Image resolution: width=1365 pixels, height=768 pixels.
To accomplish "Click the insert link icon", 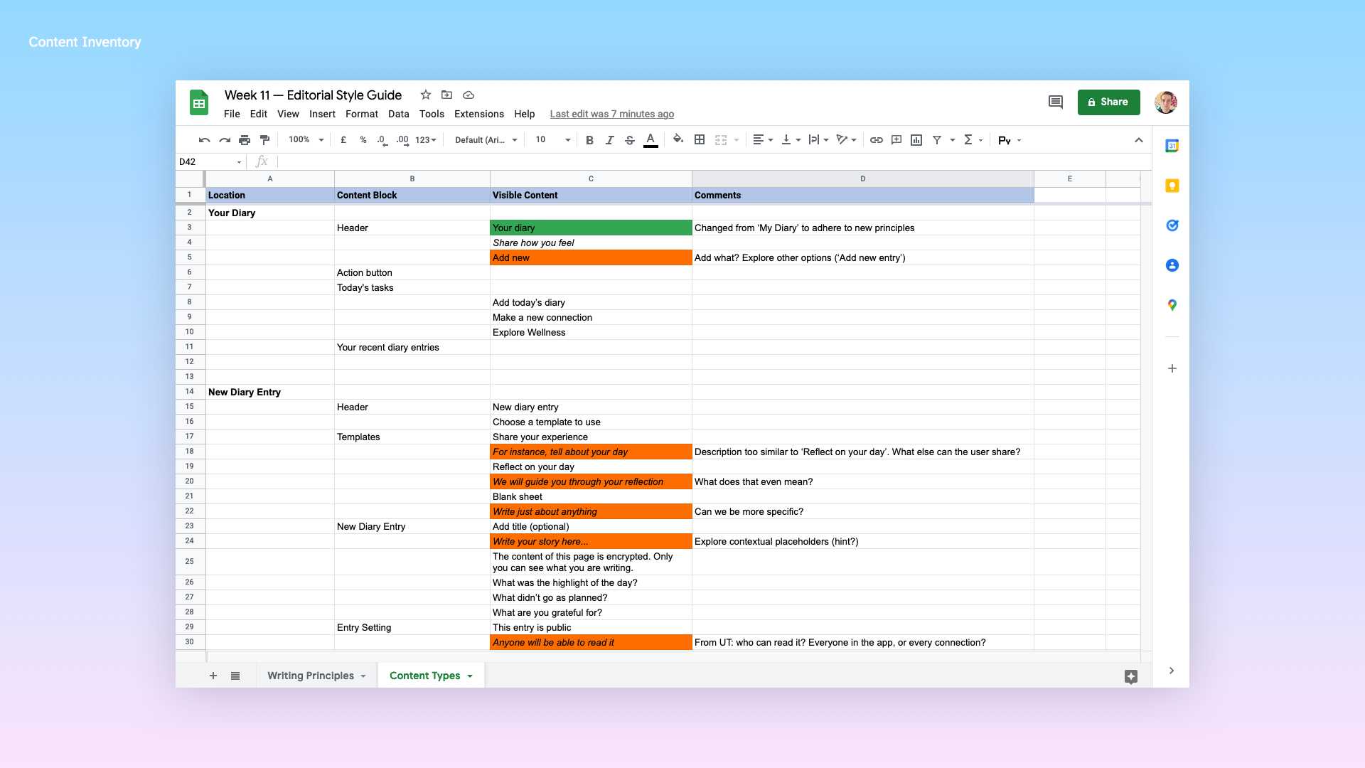I will coord(877,140).
